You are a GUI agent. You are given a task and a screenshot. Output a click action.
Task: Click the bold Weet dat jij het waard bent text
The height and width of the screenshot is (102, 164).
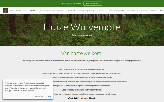(82, 98)
